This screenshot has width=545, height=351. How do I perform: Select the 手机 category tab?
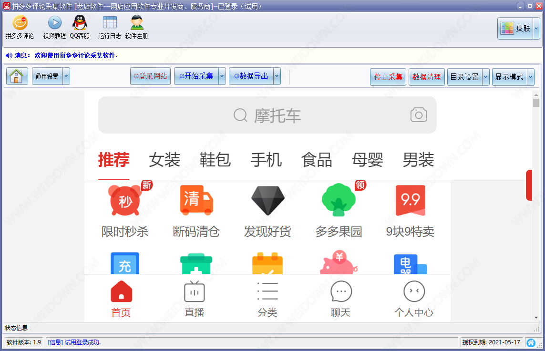point(266,160)
